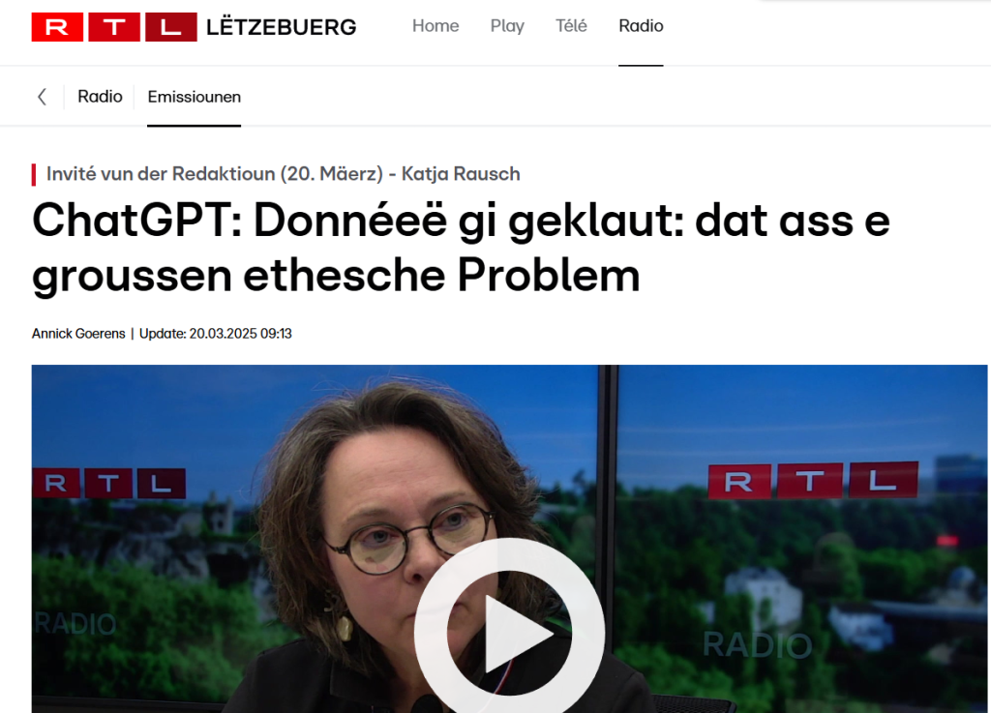Open the Télé section
991x713 pixels.
pyautogui.click(x=571, y=26)
